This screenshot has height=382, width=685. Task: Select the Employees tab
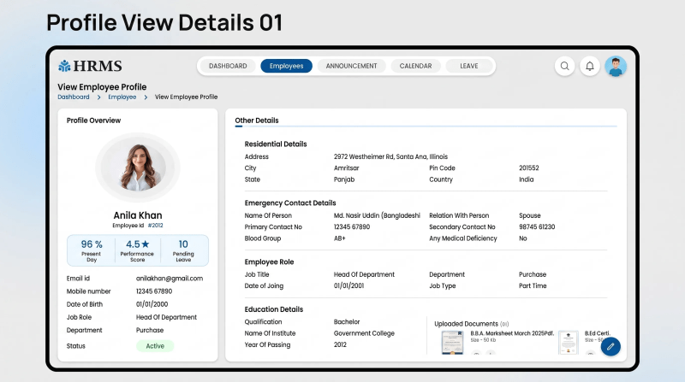tap(286, 66)
